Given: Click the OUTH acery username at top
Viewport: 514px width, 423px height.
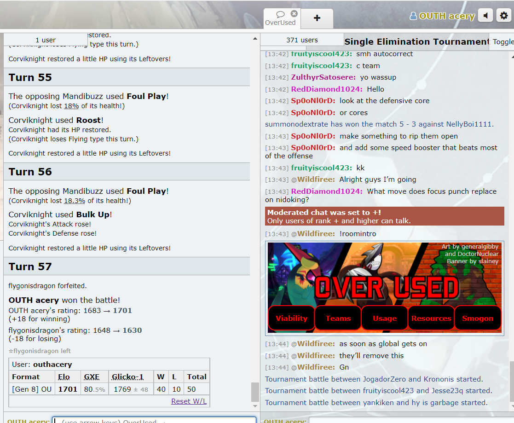Looking at the screenshot, I should coord(442,16).
